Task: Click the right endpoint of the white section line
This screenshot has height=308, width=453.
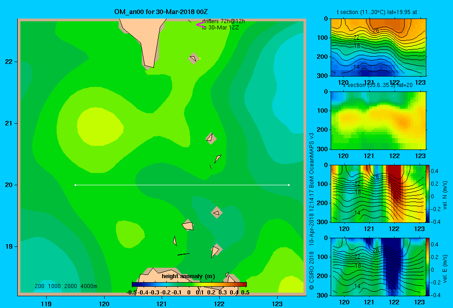Action: pyautogui.click(x=289, y=185)
